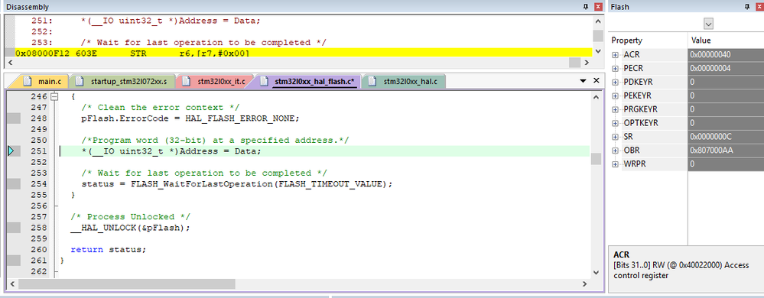Screen dimensions: 764x298
Task: Click the Property column header
Action: [x=648, y=40]
